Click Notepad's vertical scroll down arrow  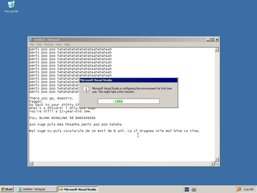[x=217, y=159]
